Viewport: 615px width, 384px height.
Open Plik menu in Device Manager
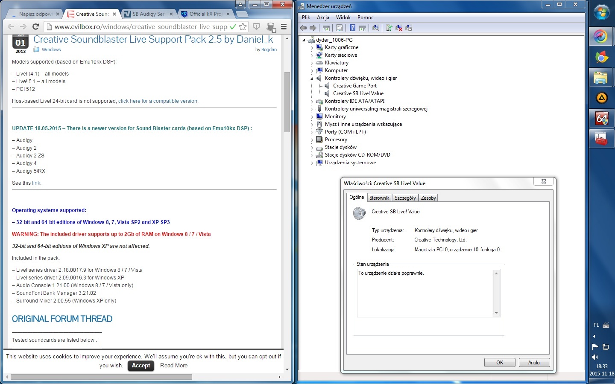[306, 17]
